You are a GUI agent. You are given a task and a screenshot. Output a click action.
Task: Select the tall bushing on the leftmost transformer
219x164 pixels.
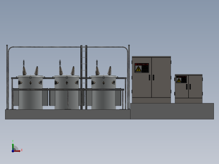click(24, 68)
